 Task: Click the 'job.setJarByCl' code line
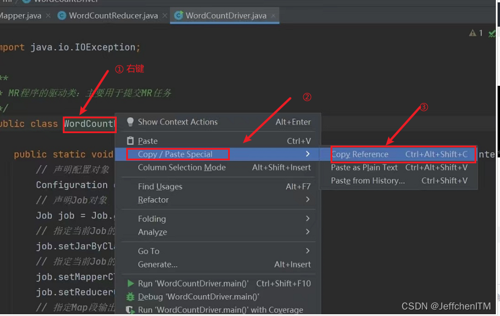pos(75,246)
